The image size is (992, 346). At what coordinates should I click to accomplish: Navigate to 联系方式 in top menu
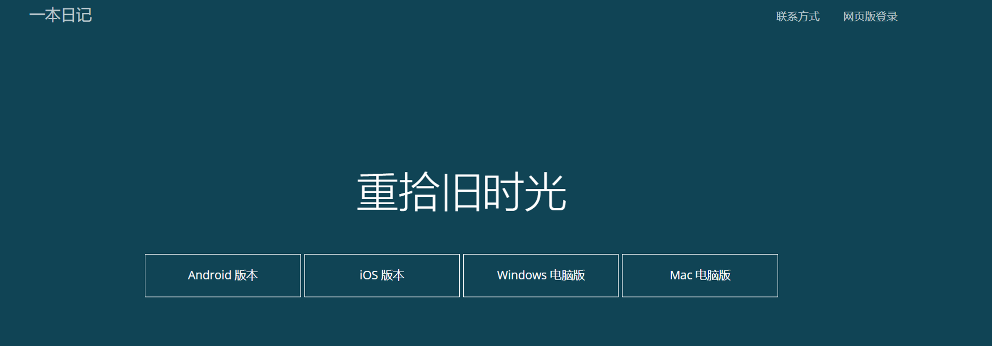click(798, 16)
